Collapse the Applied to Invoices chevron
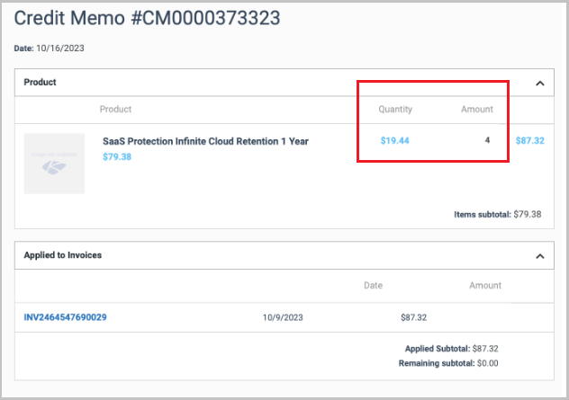The image size is (569, 400). (539, 256)
